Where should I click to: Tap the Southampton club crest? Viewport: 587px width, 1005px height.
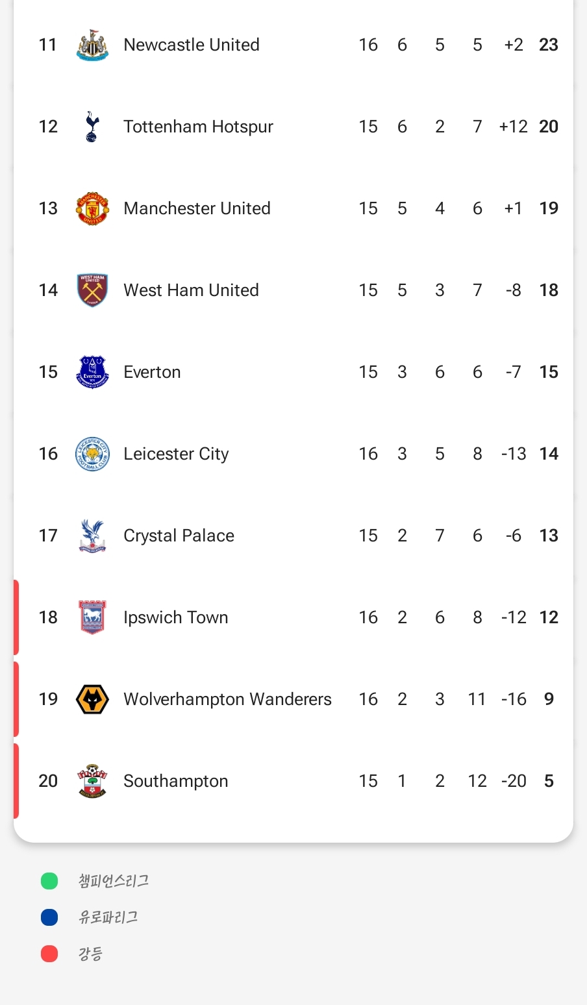tap(92, 781)
